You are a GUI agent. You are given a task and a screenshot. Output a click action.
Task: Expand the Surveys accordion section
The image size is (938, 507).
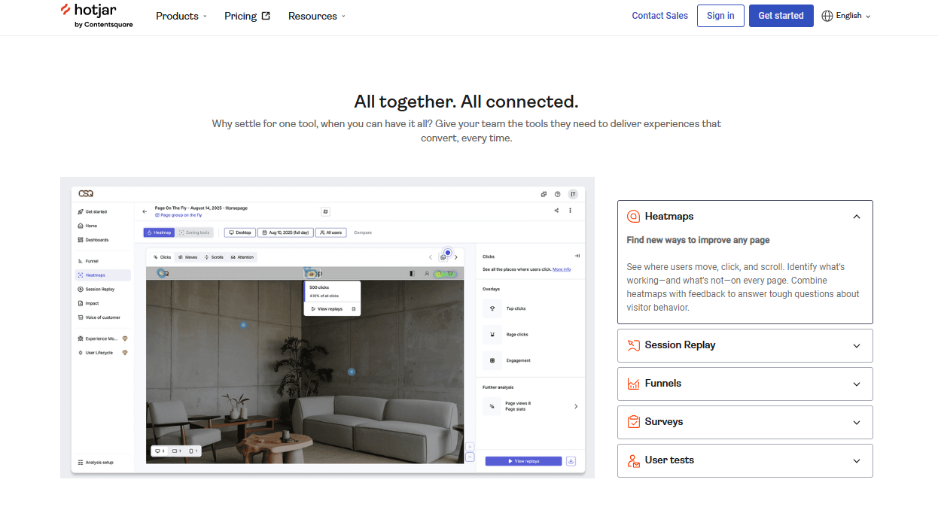745,422
